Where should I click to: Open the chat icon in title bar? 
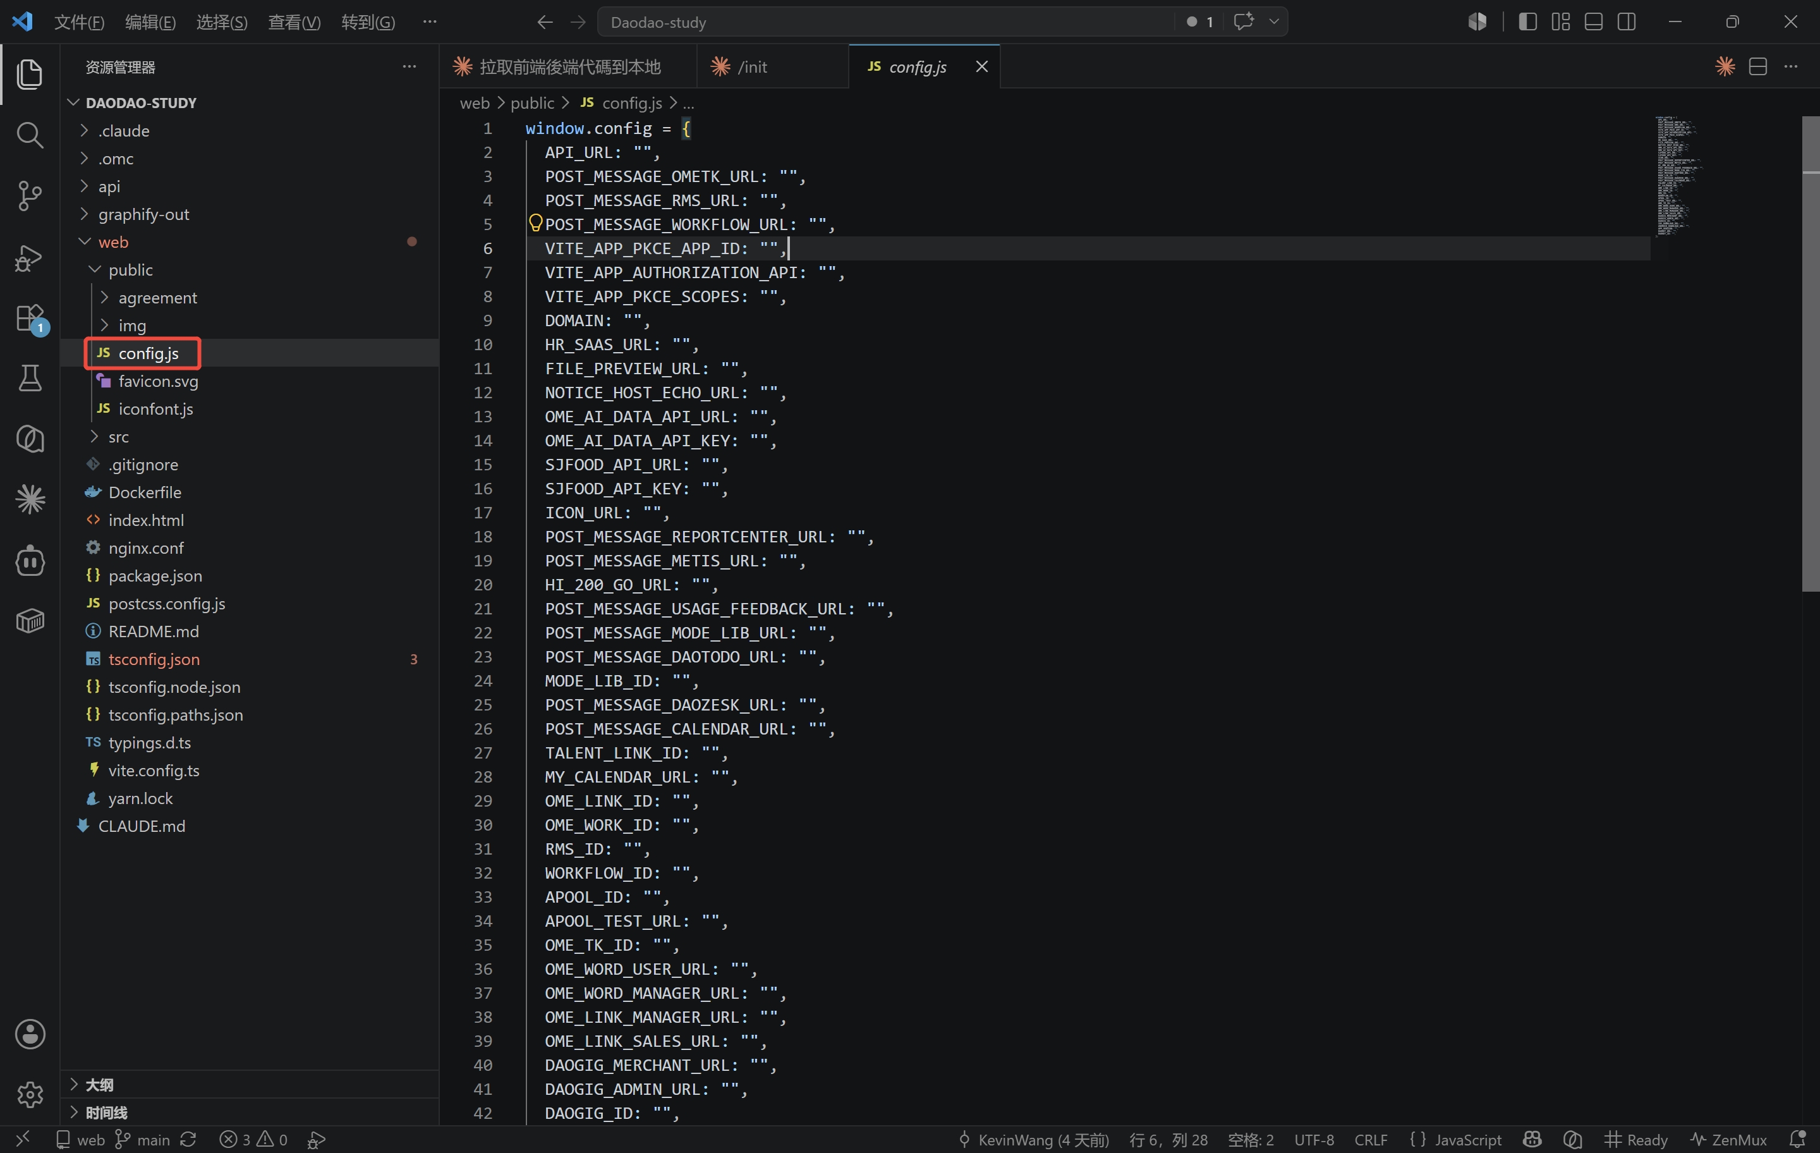pyautogui.click(x=1243, y=21)
